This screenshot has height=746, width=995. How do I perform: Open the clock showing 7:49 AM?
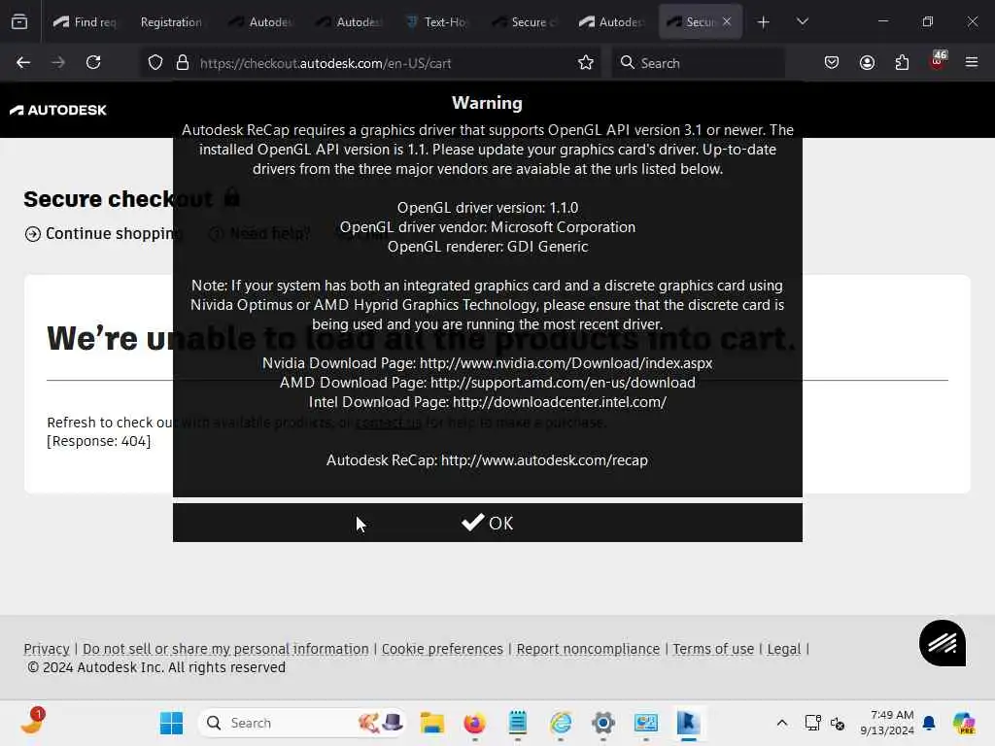click(x=887, y=723)
